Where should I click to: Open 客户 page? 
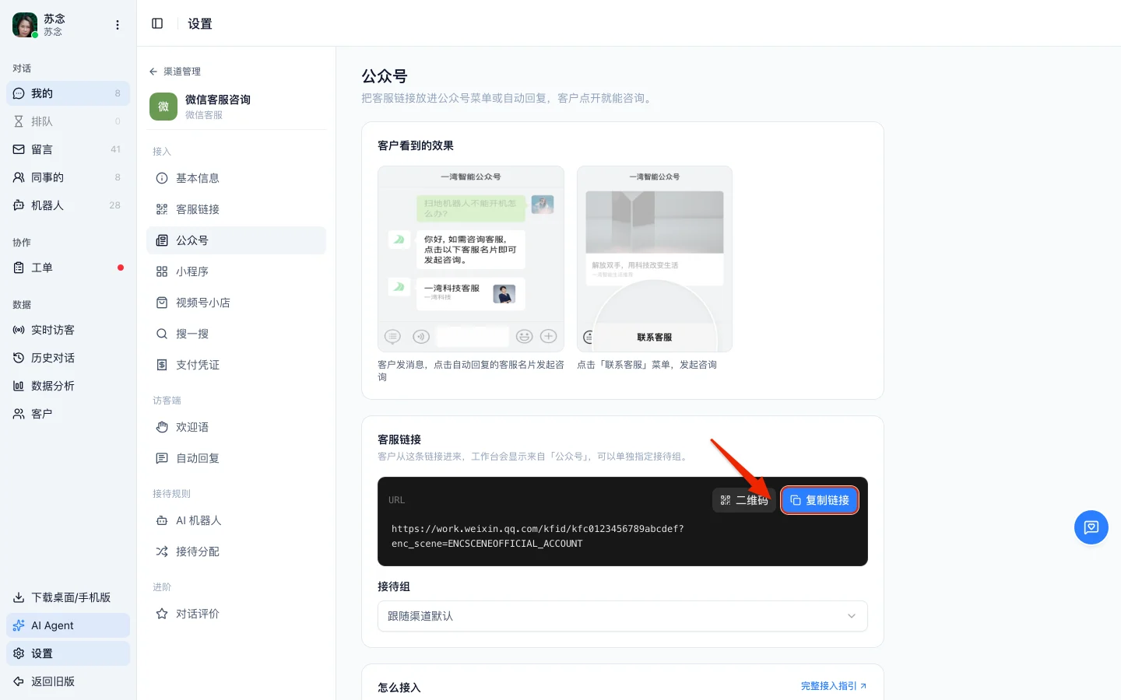click(x=69, y=414)
